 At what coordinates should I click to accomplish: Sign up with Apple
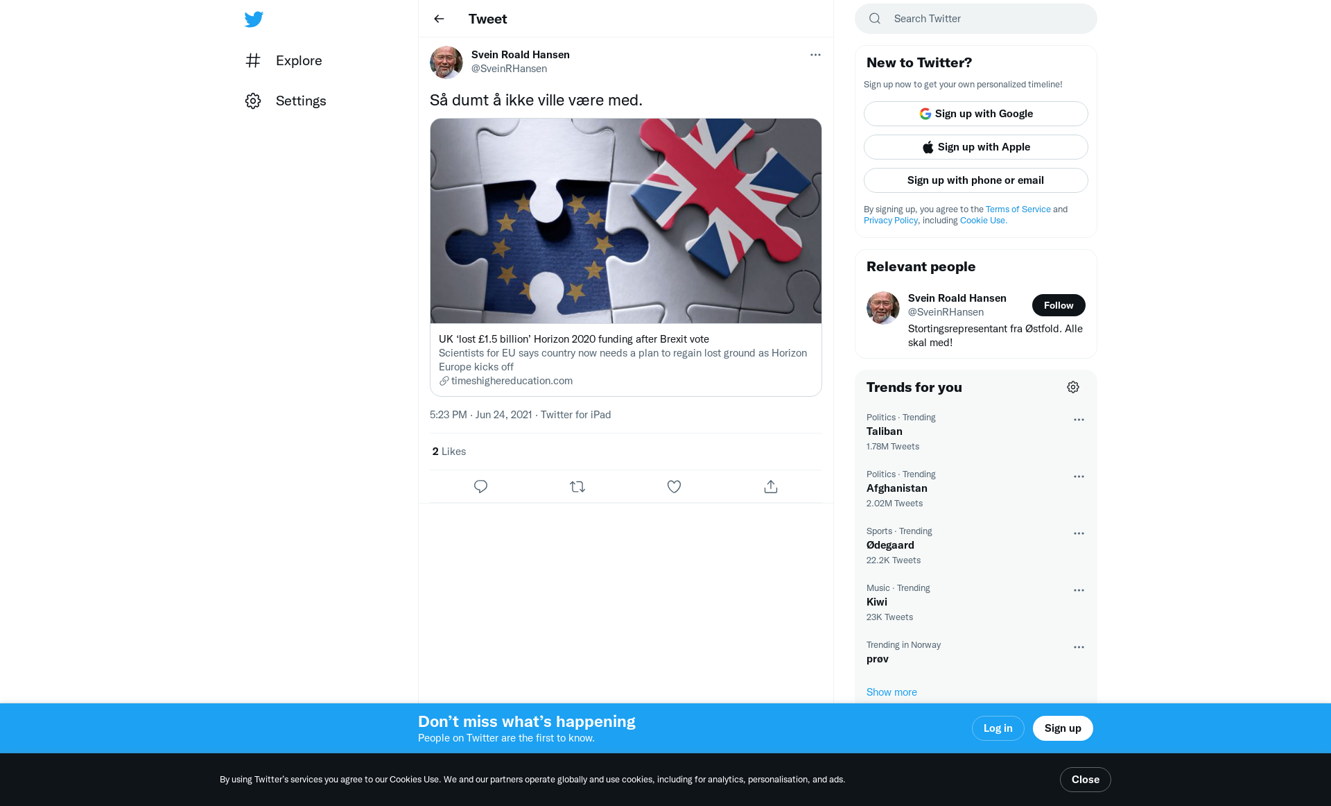click(x=975, y=147)
